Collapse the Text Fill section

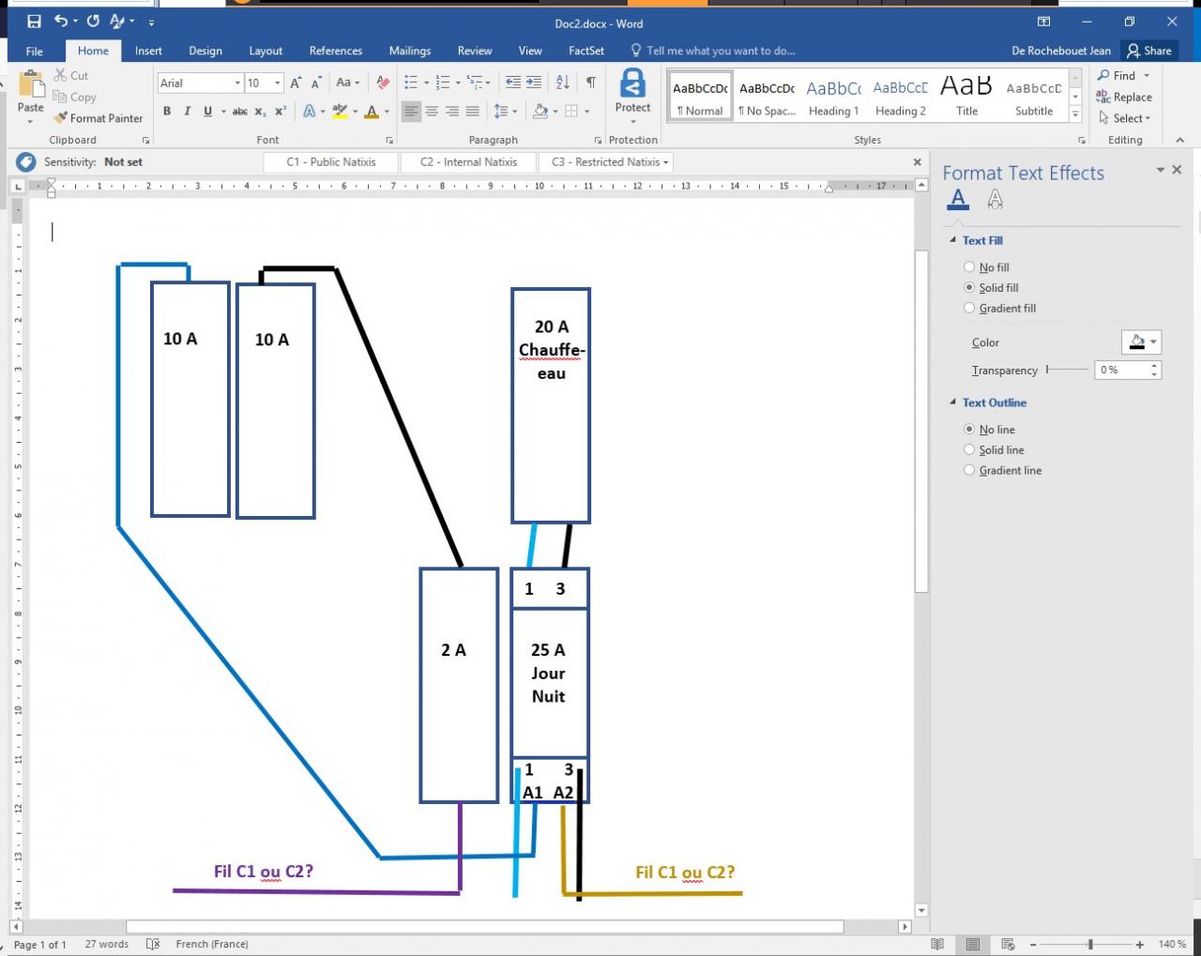pos(953,241)
